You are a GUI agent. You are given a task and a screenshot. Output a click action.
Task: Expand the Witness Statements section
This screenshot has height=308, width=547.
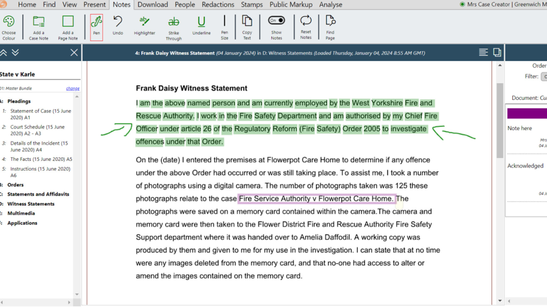tap(31, 204)
